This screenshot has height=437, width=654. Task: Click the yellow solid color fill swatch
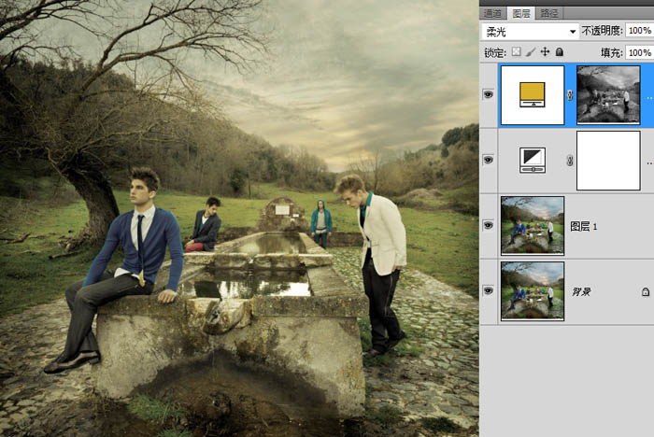click(533, 94)
